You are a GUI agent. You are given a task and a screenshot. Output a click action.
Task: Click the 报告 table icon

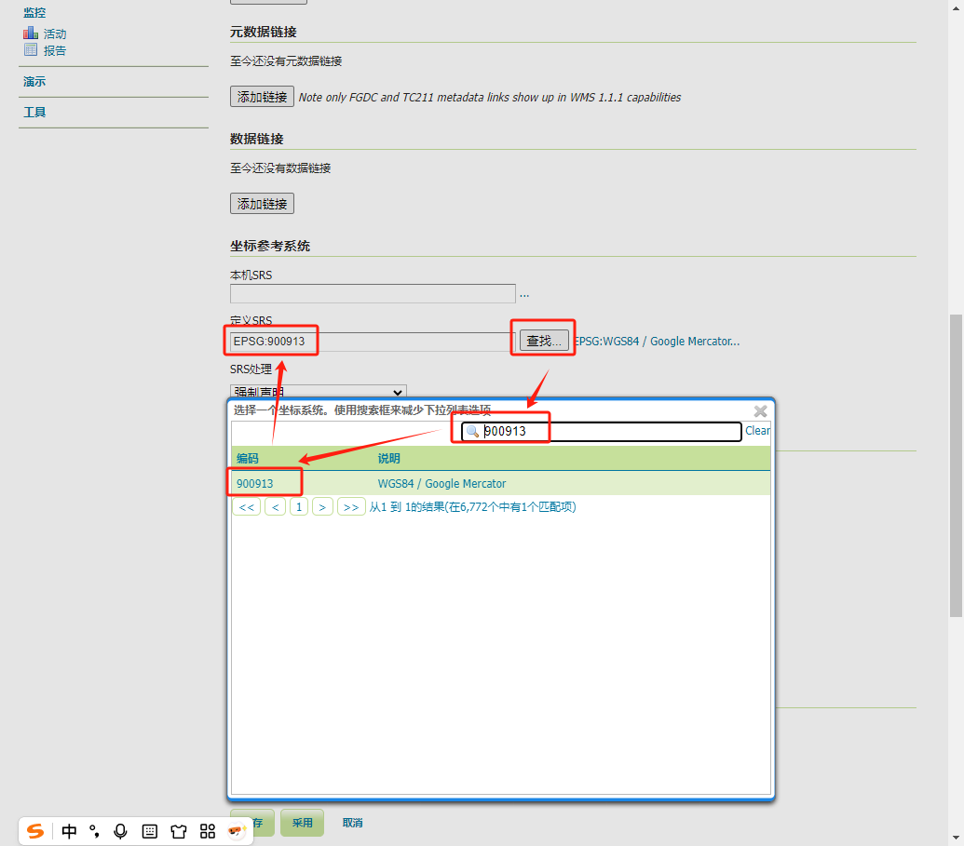click(31, 49)
